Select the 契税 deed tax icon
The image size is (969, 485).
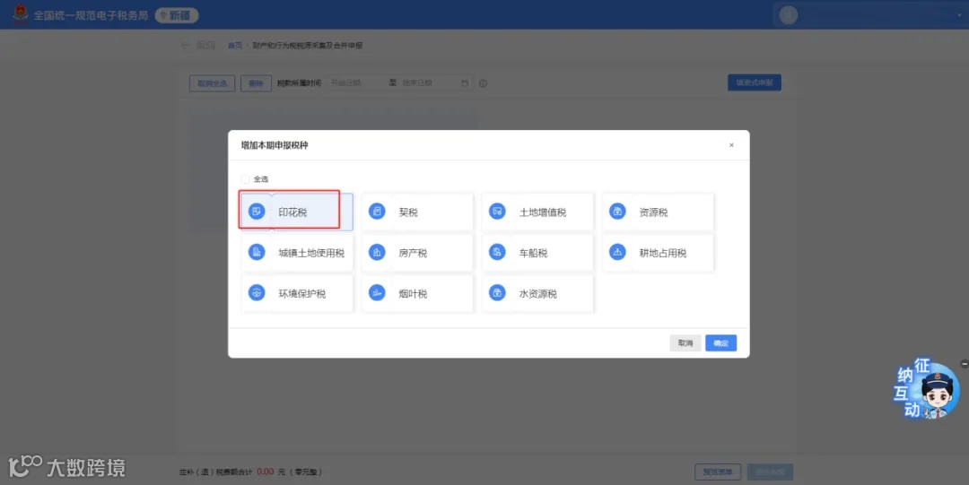tap(377, 212)
